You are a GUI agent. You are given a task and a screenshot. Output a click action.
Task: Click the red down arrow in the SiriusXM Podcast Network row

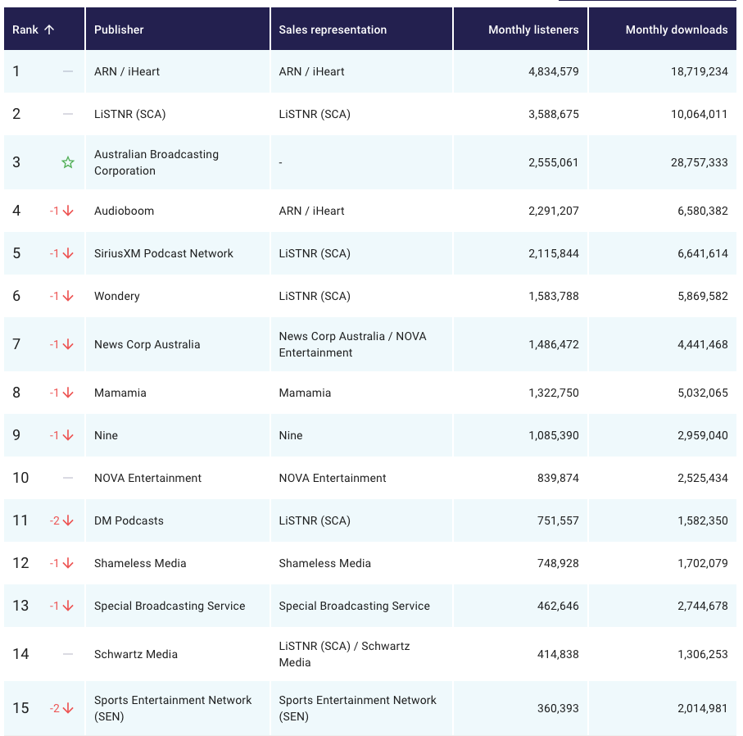[68, 253]
